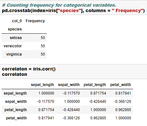Click the petal_length column header
Image resolution: width=147 pixels, height=126 pixels.
[x=95, y=85]
